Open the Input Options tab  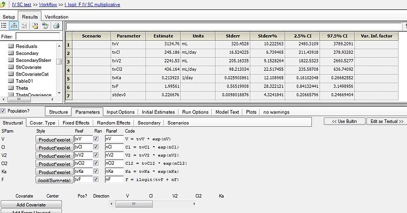click(x=120, y=112)
